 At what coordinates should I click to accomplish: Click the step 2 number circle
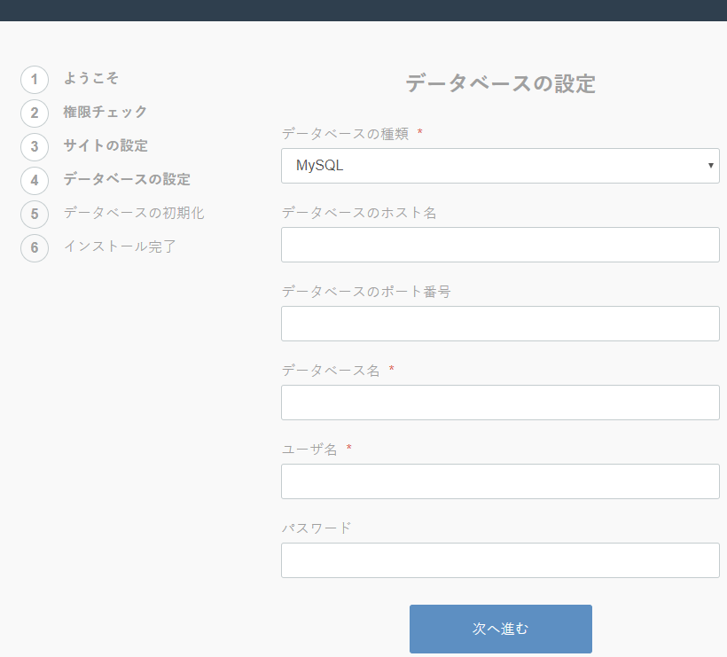coord(35,113)
